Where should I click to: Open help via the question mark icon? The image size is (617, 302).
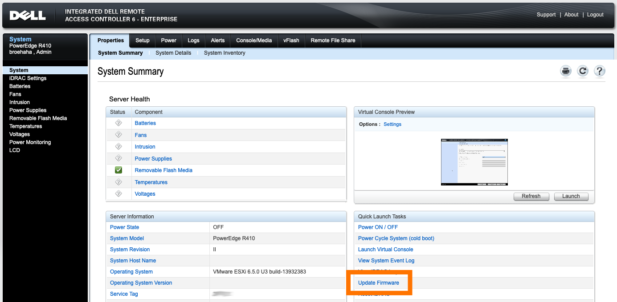tap(600, 71)
